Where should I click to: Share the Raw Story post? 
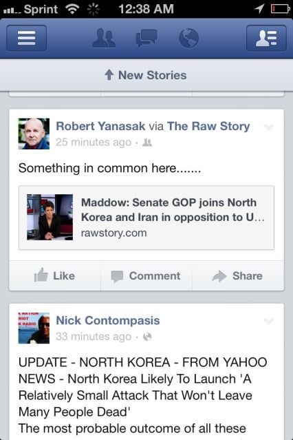(238, 276)
